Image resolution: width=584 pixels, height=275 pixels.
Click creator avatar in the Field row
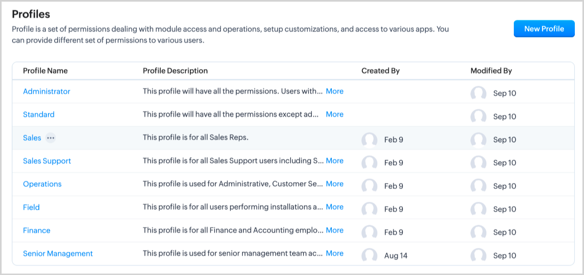[369, 209]
